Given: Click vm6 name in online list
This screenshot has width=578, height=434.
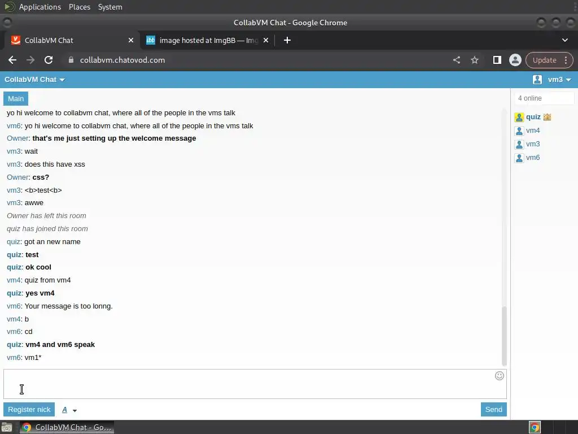Looking at the screenshot, I should point(533,158).
